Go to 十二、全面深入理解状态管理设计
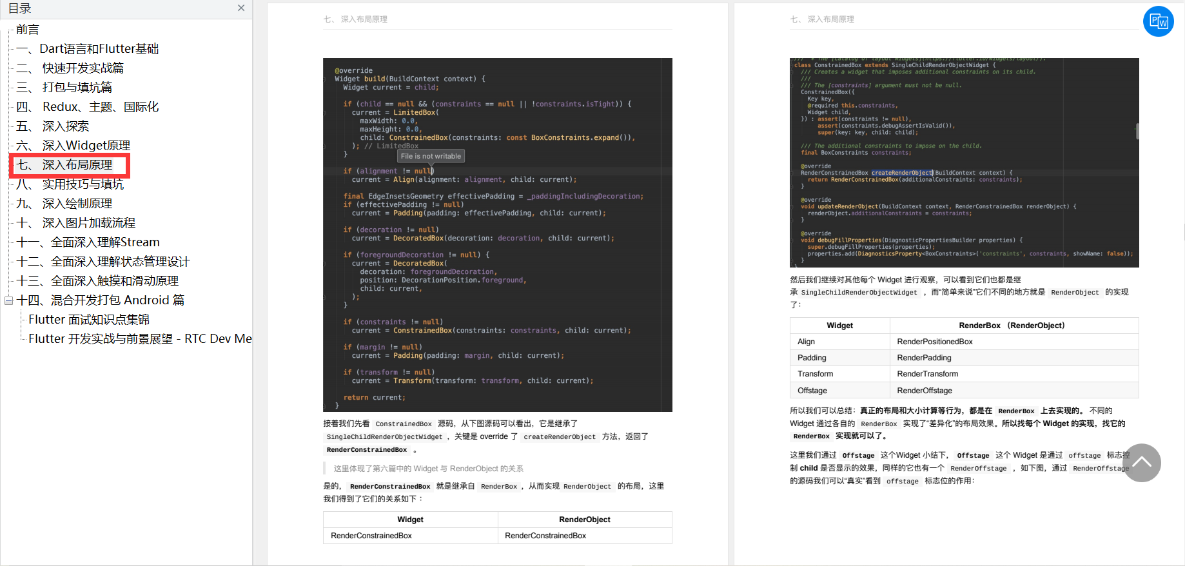Screen dimensions: 1185x566 click(x=103, y=262)
